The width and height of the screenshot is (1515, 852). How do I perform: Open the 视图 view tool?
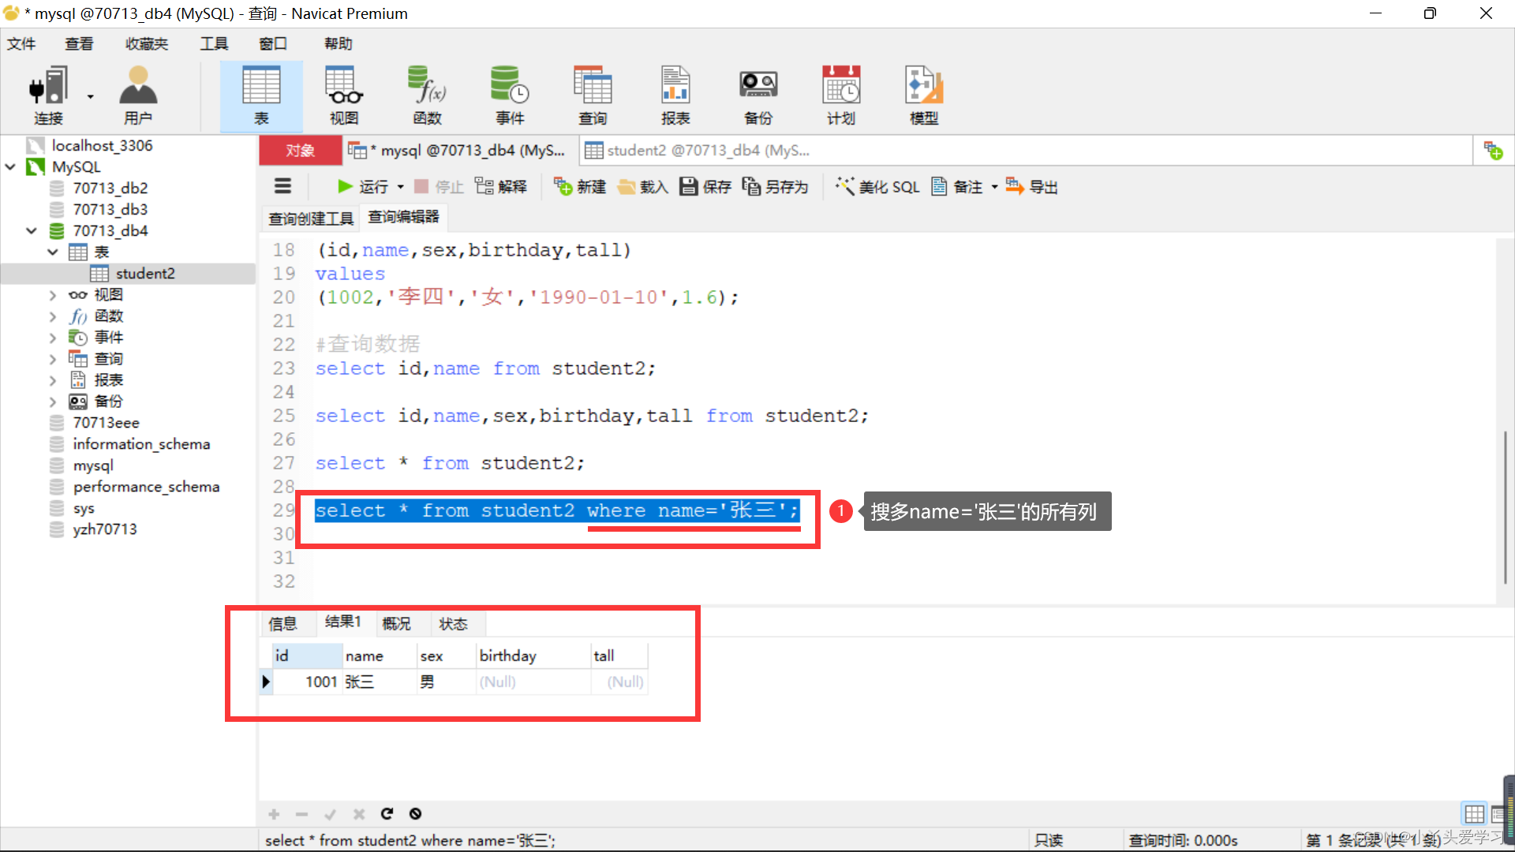coord(344,95)
